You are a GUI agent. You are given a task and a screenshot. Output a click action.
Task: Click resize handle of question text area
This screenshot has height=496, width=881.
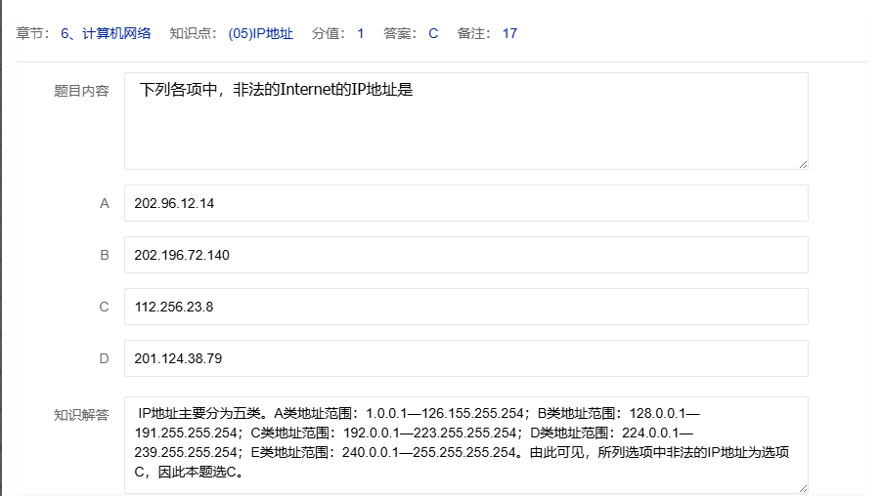pos(803,164)
